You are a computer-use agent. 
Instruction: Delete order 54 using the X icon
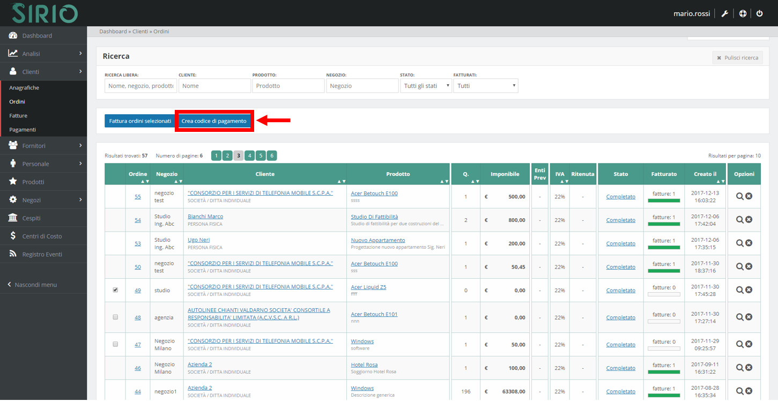(x=749, y=220)
